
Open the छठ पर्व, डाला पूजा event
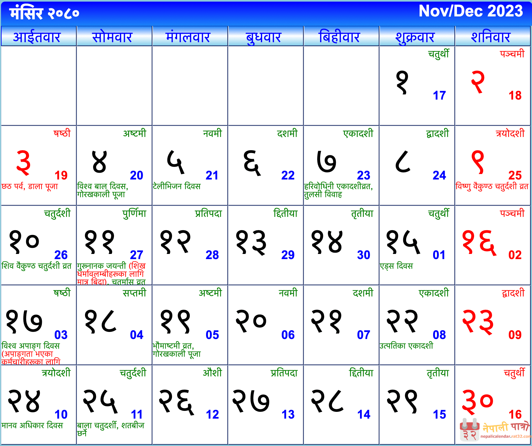[x=30, y=186]
